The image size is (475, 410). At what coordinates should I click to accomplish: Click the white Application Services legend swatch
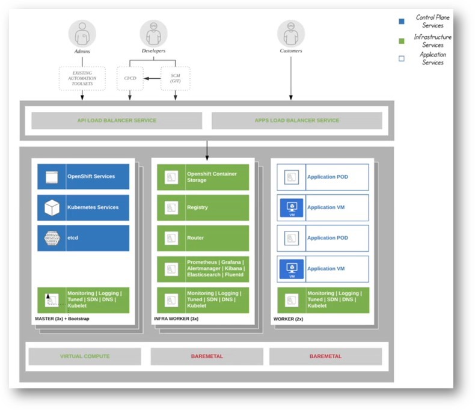coord(402,58)
